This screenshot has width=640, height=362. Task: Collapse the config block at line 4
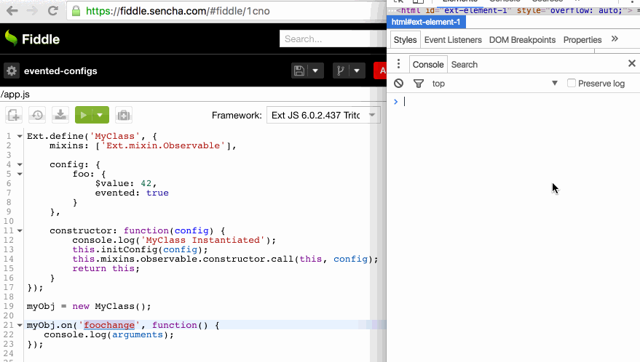20,165
